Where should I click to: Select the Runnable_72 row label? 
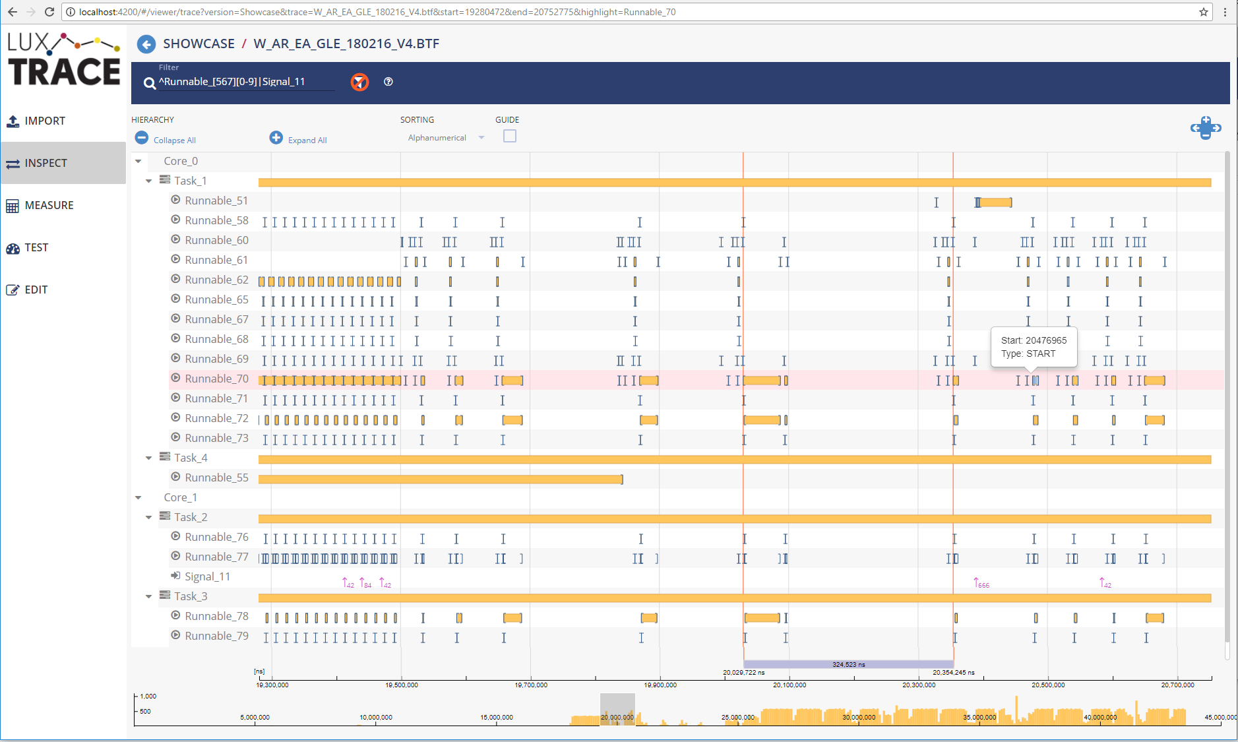pos(216,418)
